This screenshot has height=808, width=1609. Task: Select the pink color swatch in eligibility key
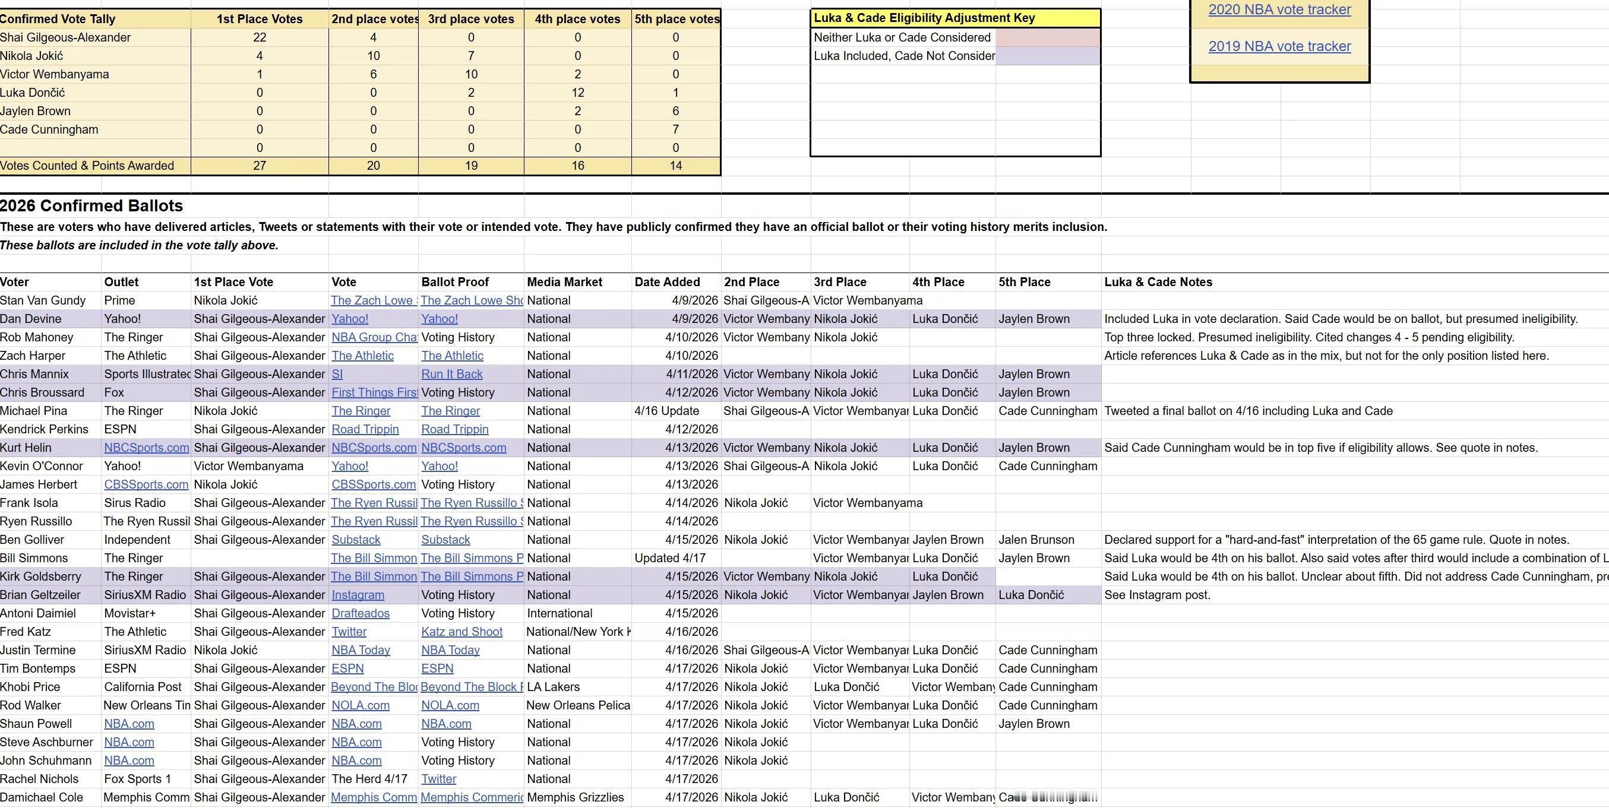coord(1048,37)
